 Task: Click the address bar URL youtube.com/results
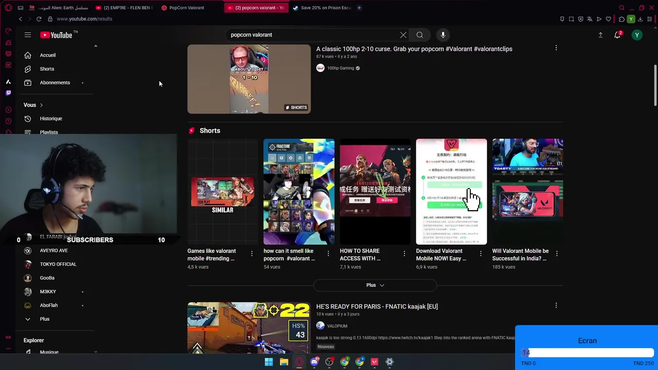pyautogui.click(x=84, y=19)
